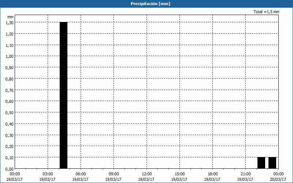This screenshot has height=183, width=293.
Task: Click the 1,30 y-axis value
Action: click(10, 22)
